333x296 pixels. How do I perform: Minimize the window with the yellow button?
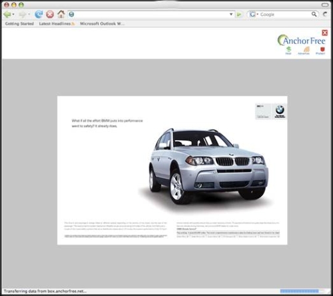[14, 5]
